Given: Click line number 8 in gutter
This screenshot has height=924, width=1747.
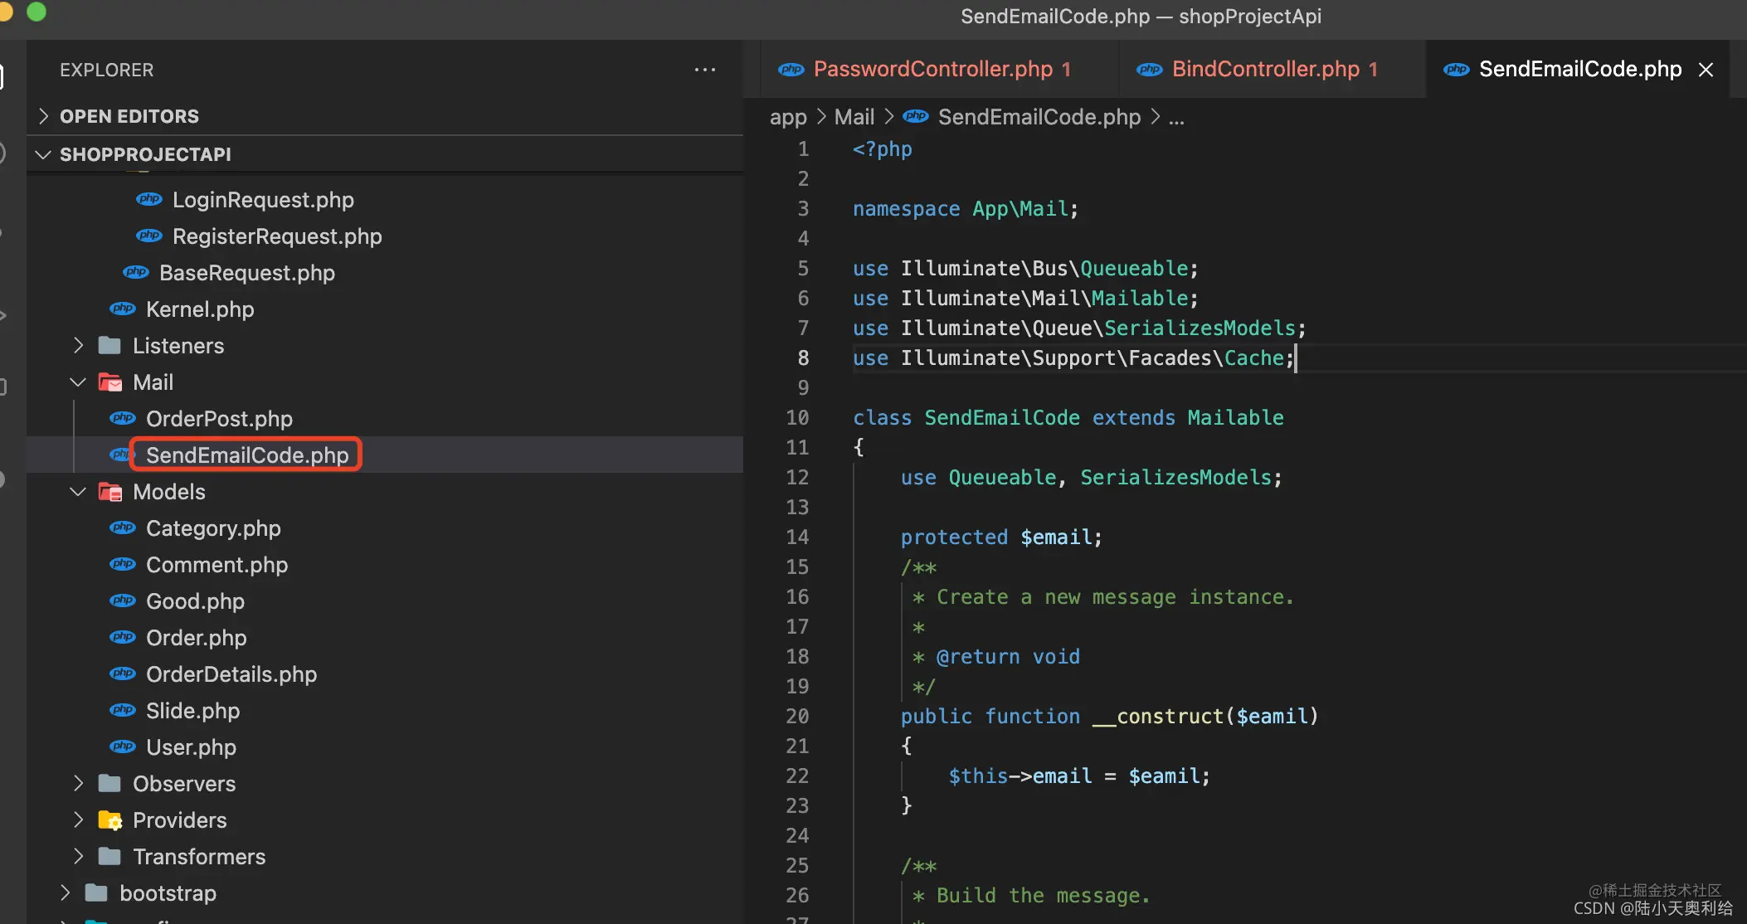Looking at the screenshot, I should [x=803, y=358].
